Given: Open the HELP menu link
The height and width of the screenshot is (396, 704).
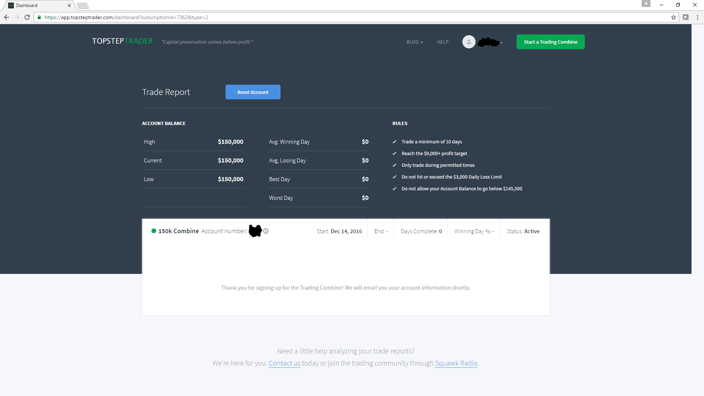Looking at the screenshot, I should 443,42.
